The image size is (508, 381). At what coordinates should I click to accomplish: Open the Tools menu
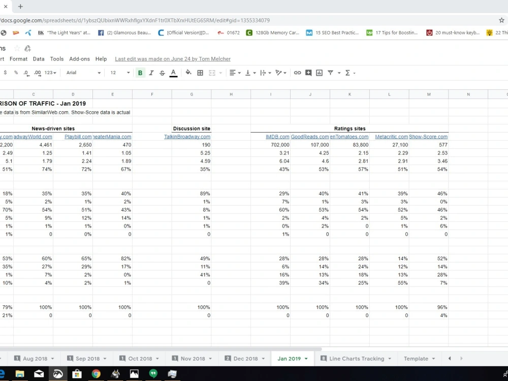pyautogui.click(x=57, y=59)
